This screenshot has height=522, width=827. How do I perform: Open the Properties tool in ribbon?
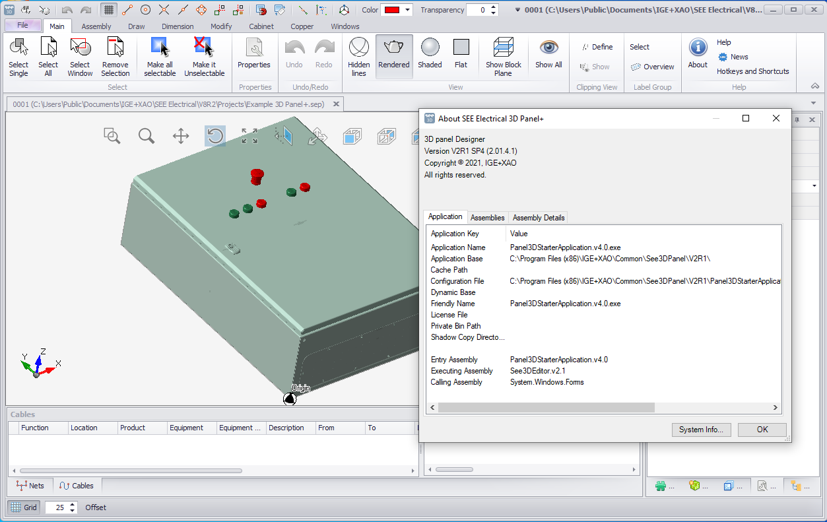[254, 53]
